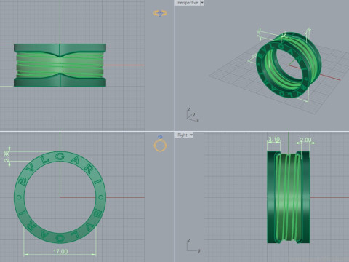Image resolution: width=349 pixels, height=262 pixels.
Task: Select the 17.00 dimension text
Action: [x=60, y=252]
